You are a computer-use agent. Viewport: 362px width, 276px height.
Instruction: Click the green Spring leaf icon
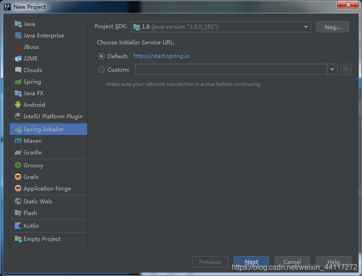[x=18, y=81]
